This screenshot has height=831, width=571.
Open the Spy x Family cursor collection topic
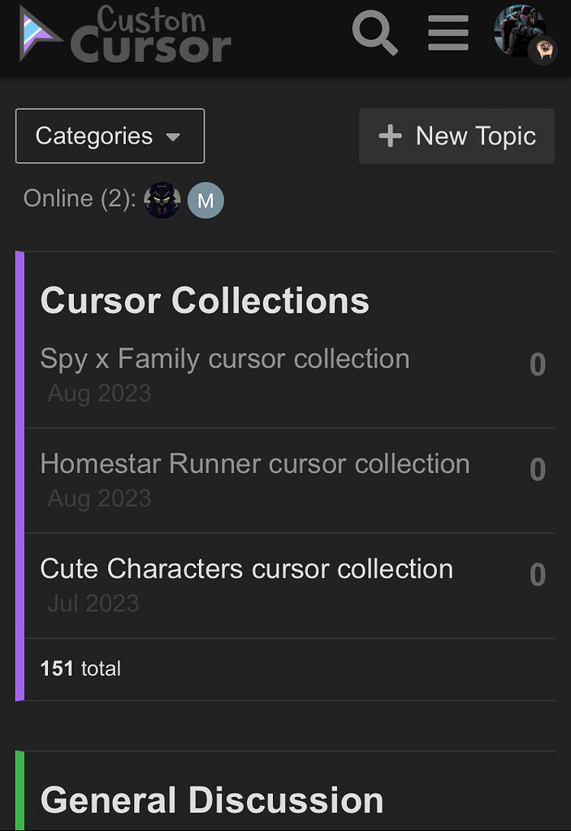(x=224, y=359)
